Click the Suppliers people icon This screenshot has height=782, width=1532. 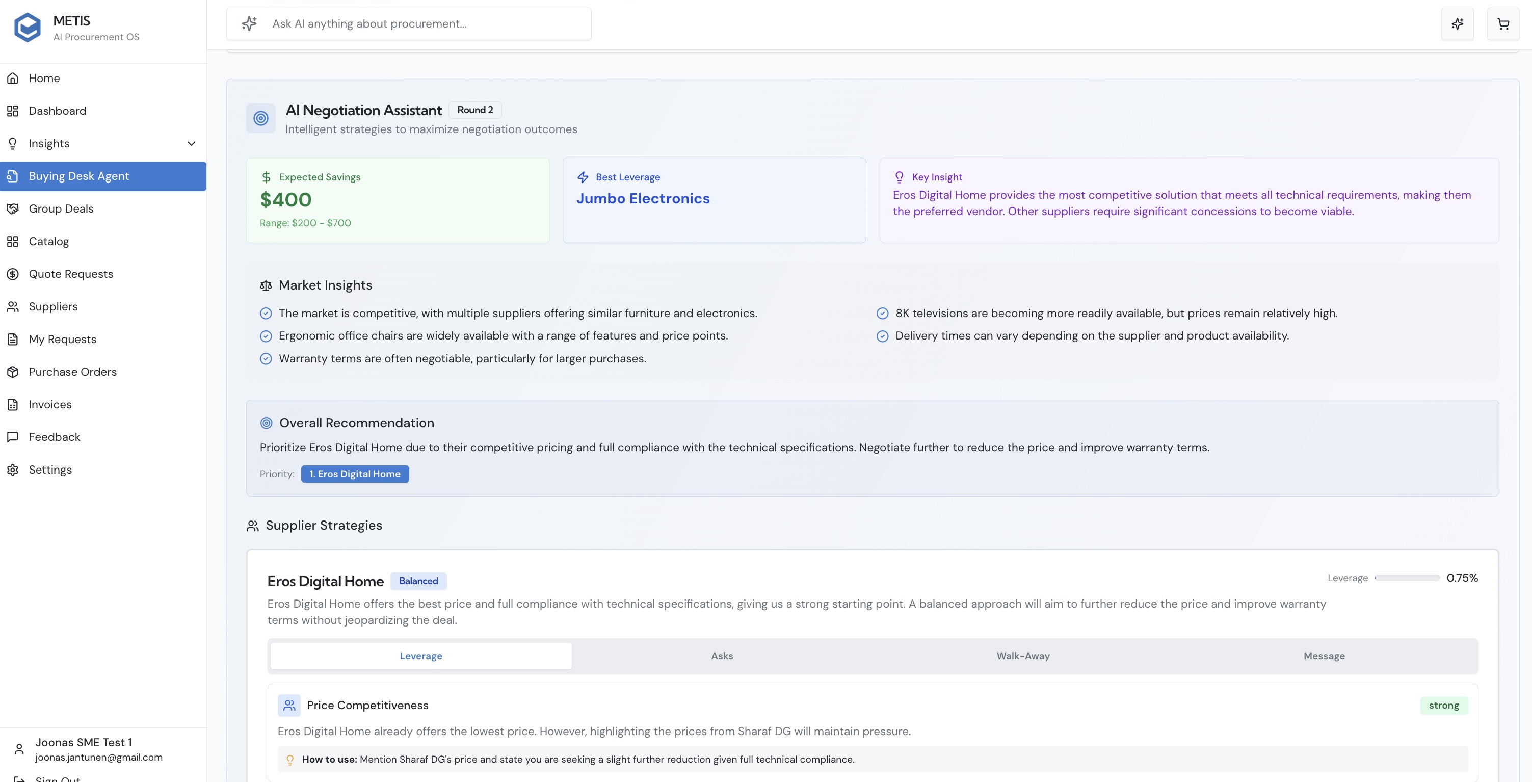tap(13, 307)
